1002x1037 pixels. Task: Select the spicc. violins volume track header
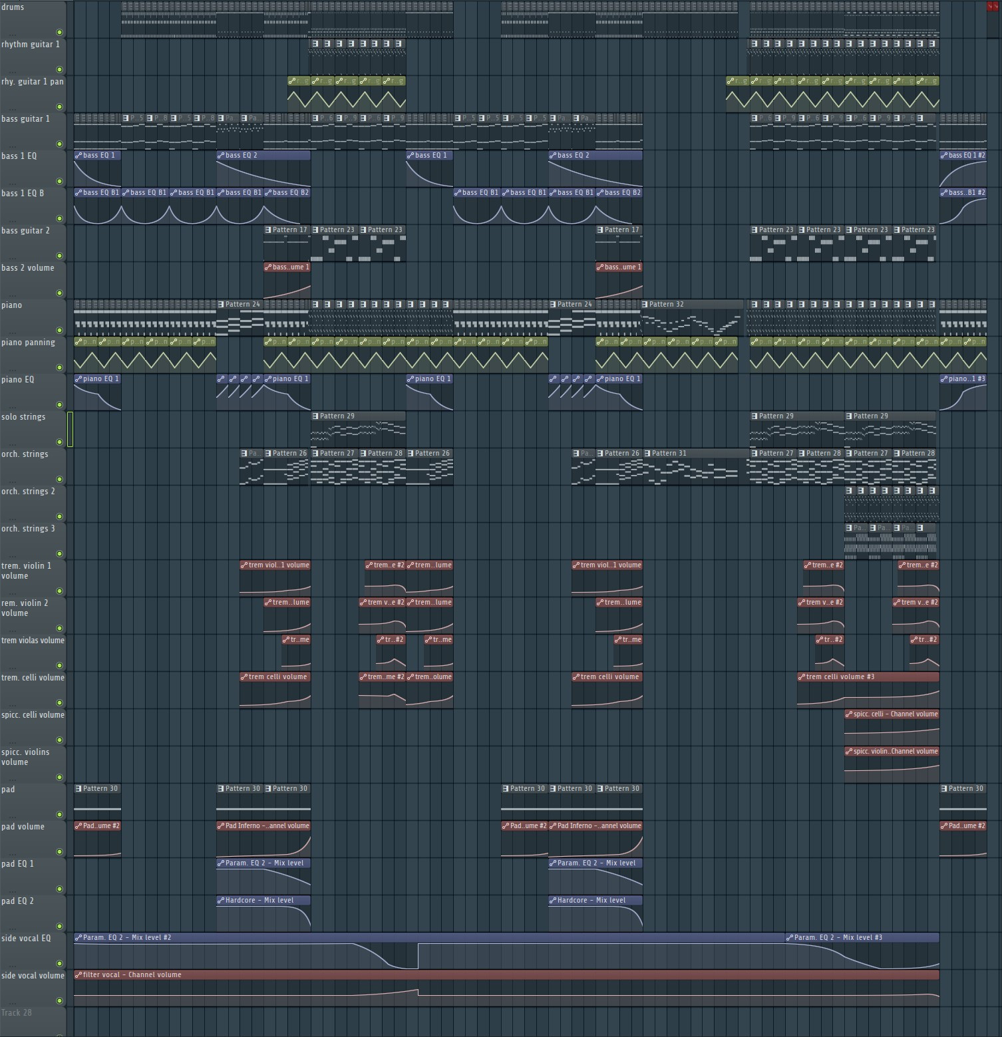pyautogui.click(x=33, y=764)
